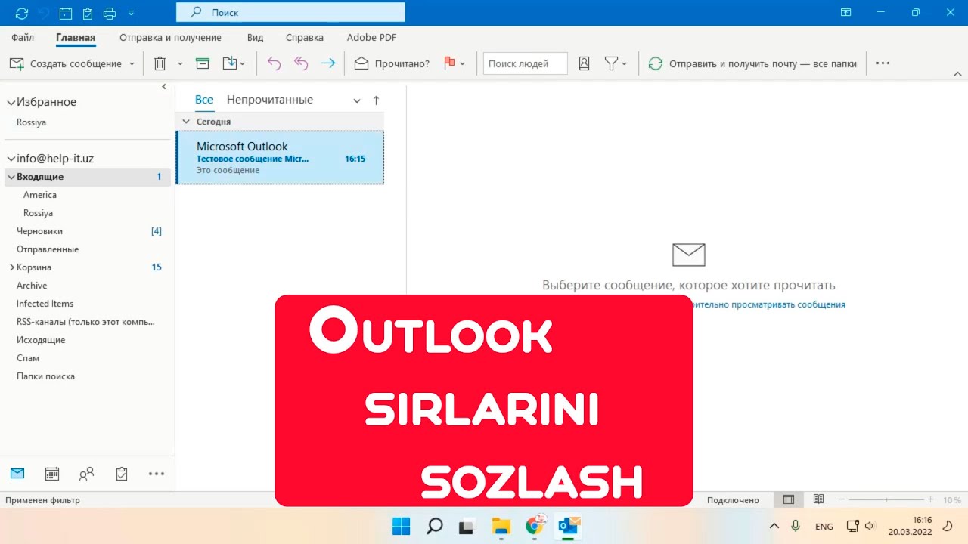Image resolution: width=968 pixels, height=544 pixels.
Task: Collapse the ribbon with the bottom-right chevron
Action: coord(957,73)
